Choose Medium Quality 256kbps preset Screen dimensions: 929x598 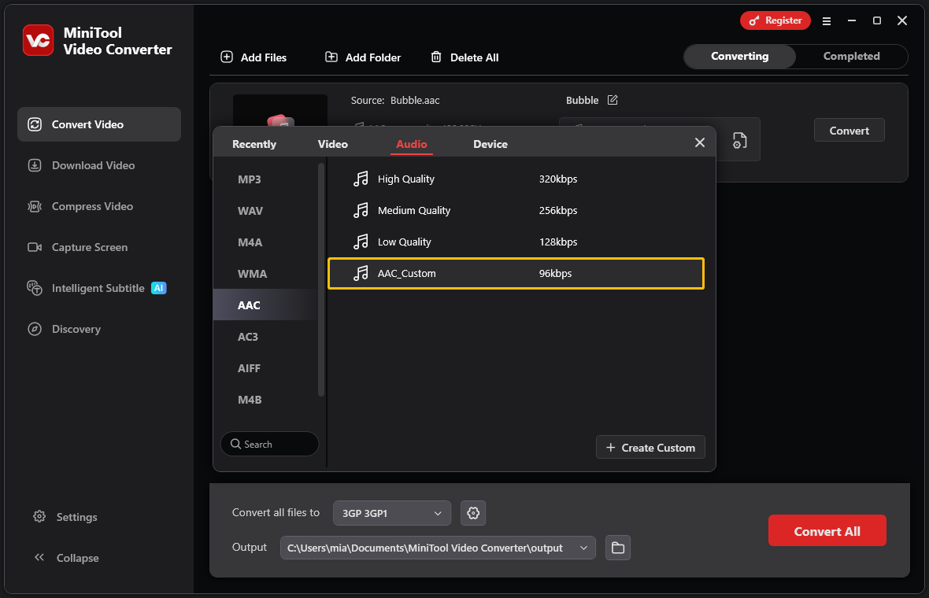click(x=516, y=210)
